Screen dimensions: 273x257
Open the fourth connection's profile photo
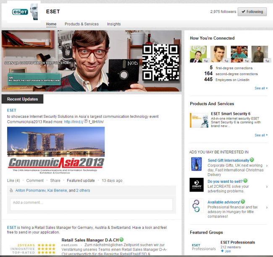260,54
